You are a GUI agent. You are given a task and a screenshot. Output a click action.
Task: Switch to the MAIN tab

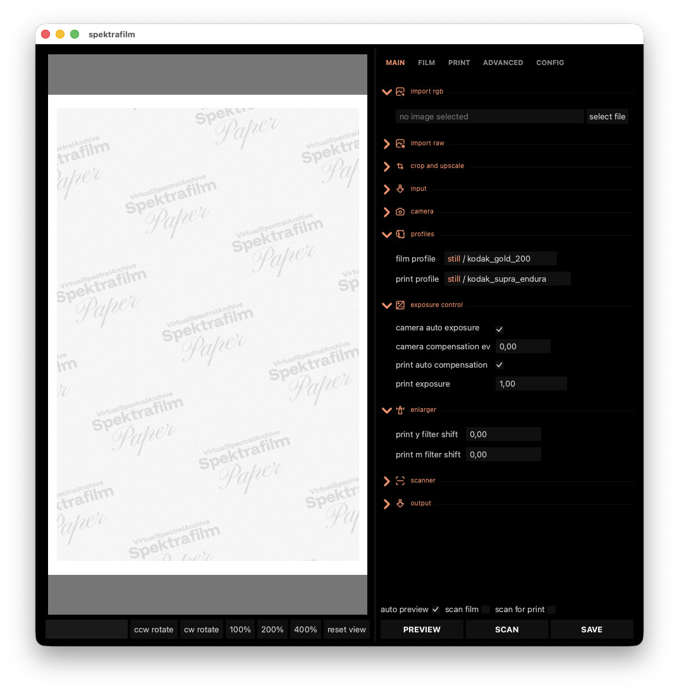(x=395, y=63)
